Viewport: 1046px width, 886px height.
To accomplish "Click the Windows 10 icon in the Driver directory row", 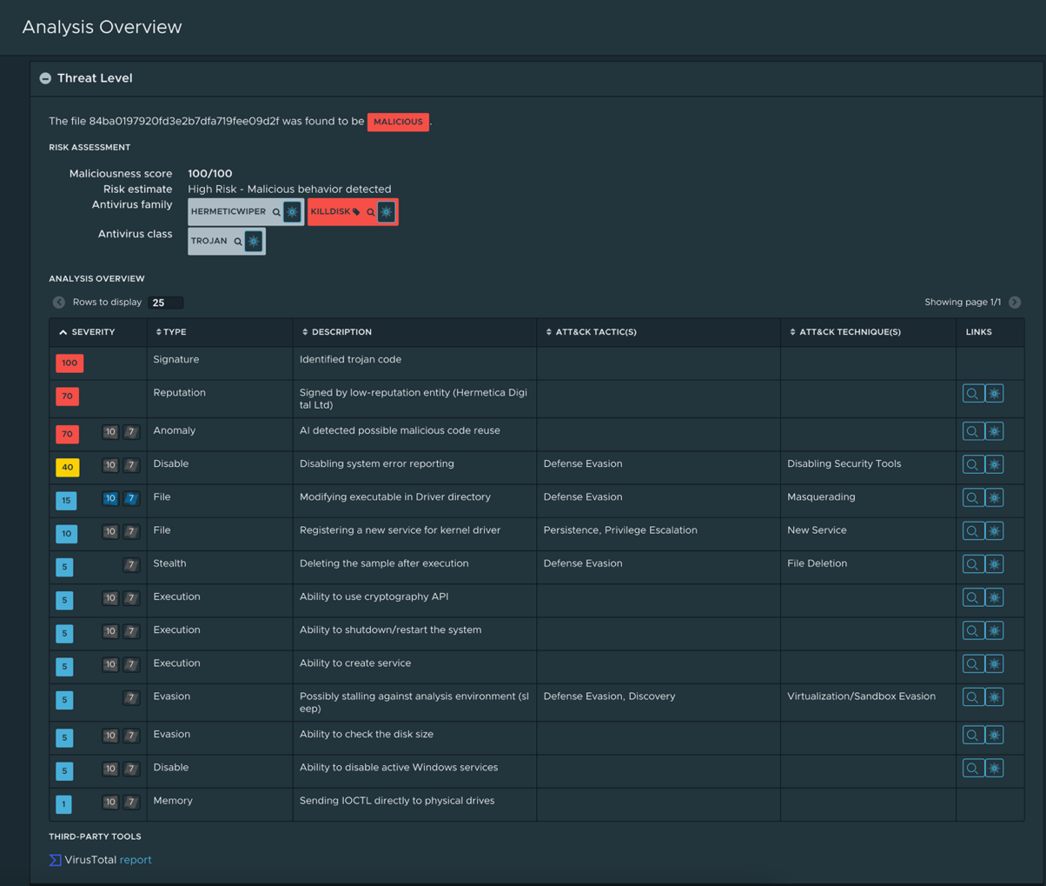I will coord(110,498).
